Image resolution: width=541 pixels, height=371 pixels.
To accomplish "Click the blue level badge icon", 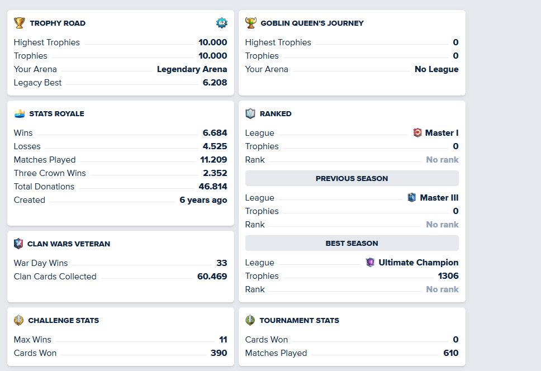I will (x=222, y=23).
